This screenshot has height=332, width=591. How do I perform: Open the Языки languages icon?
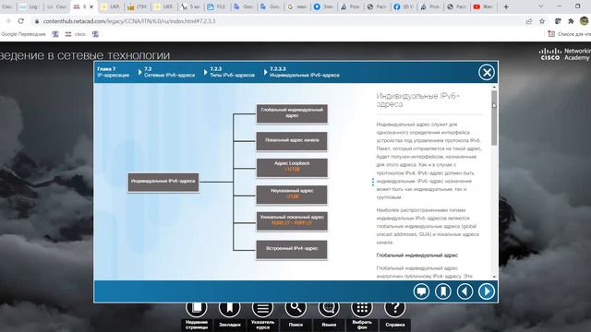click(x=329, y=308)
